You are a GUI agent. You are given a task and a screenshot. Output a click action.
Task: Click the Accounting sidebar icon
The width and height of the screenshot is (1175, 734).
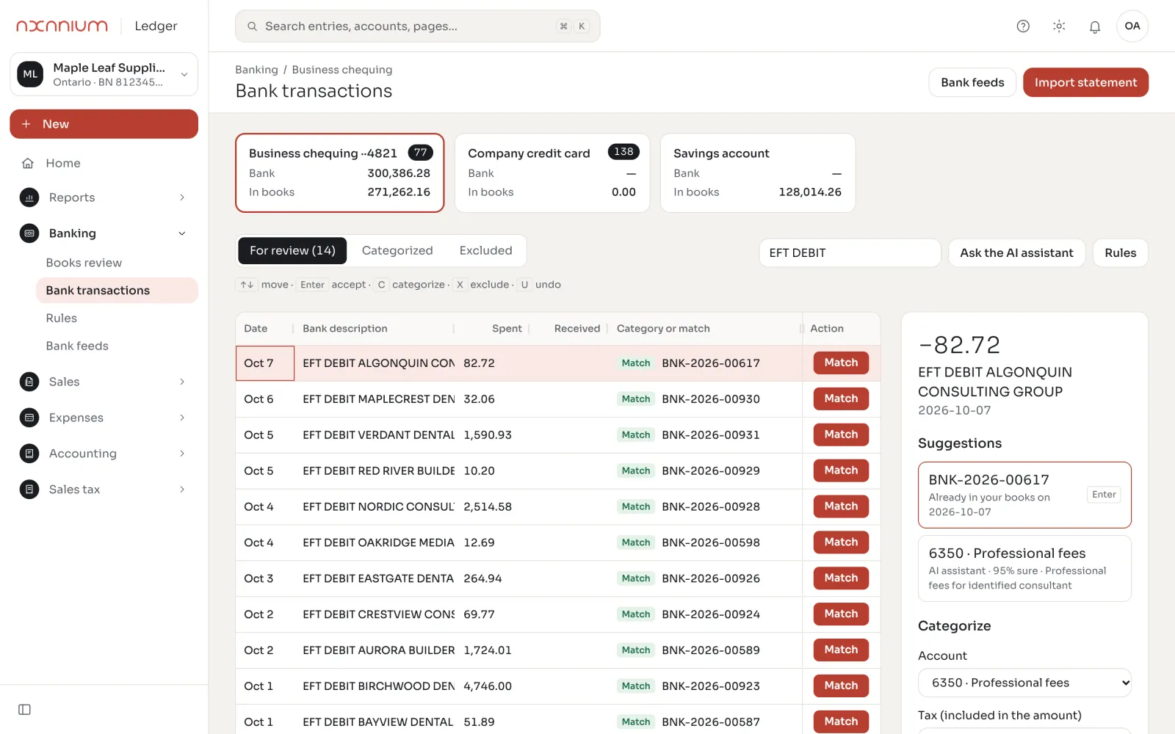point(29,454)
